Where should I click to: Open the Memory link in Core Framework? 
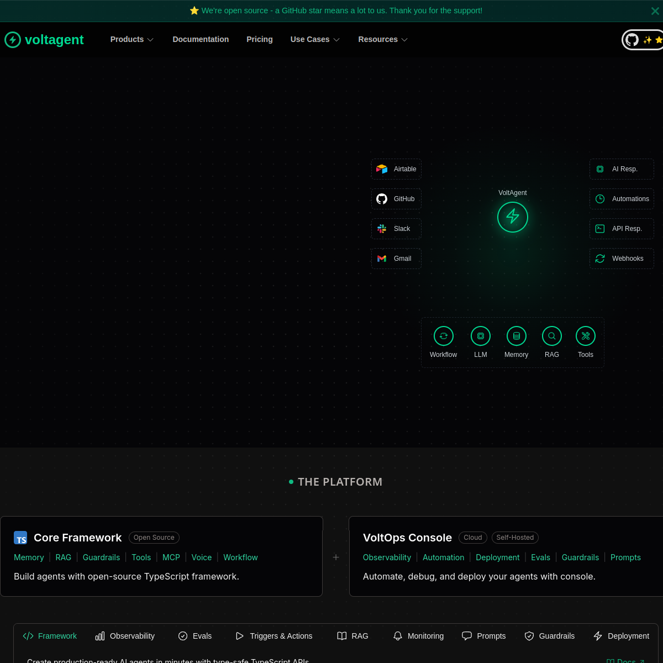coord(29,557)
